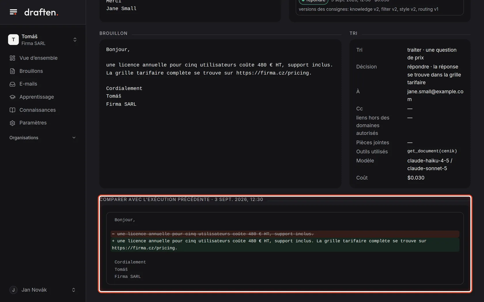Click the TRI section heading

click(353, 33)
